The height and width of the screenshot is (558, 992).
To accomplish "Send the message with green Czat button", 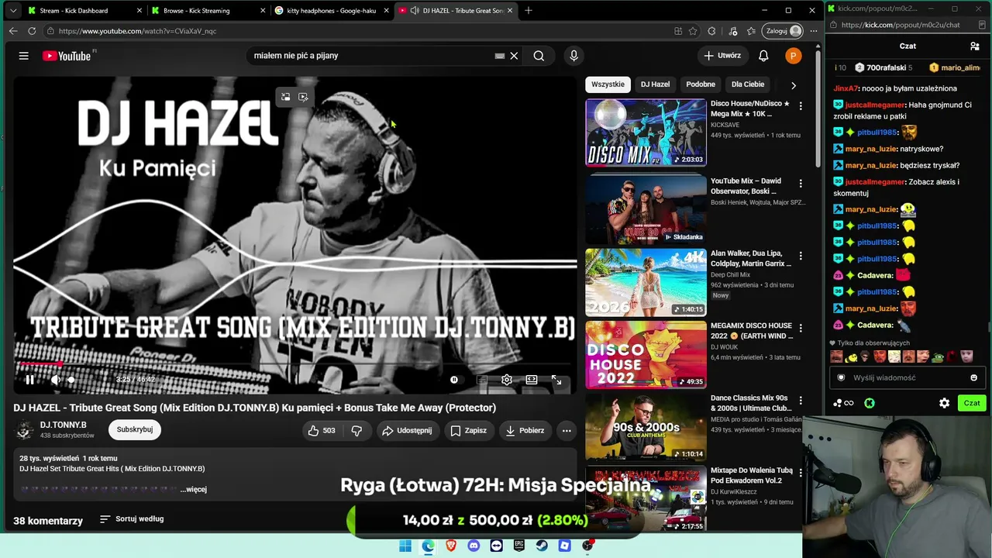I will 972,403.
